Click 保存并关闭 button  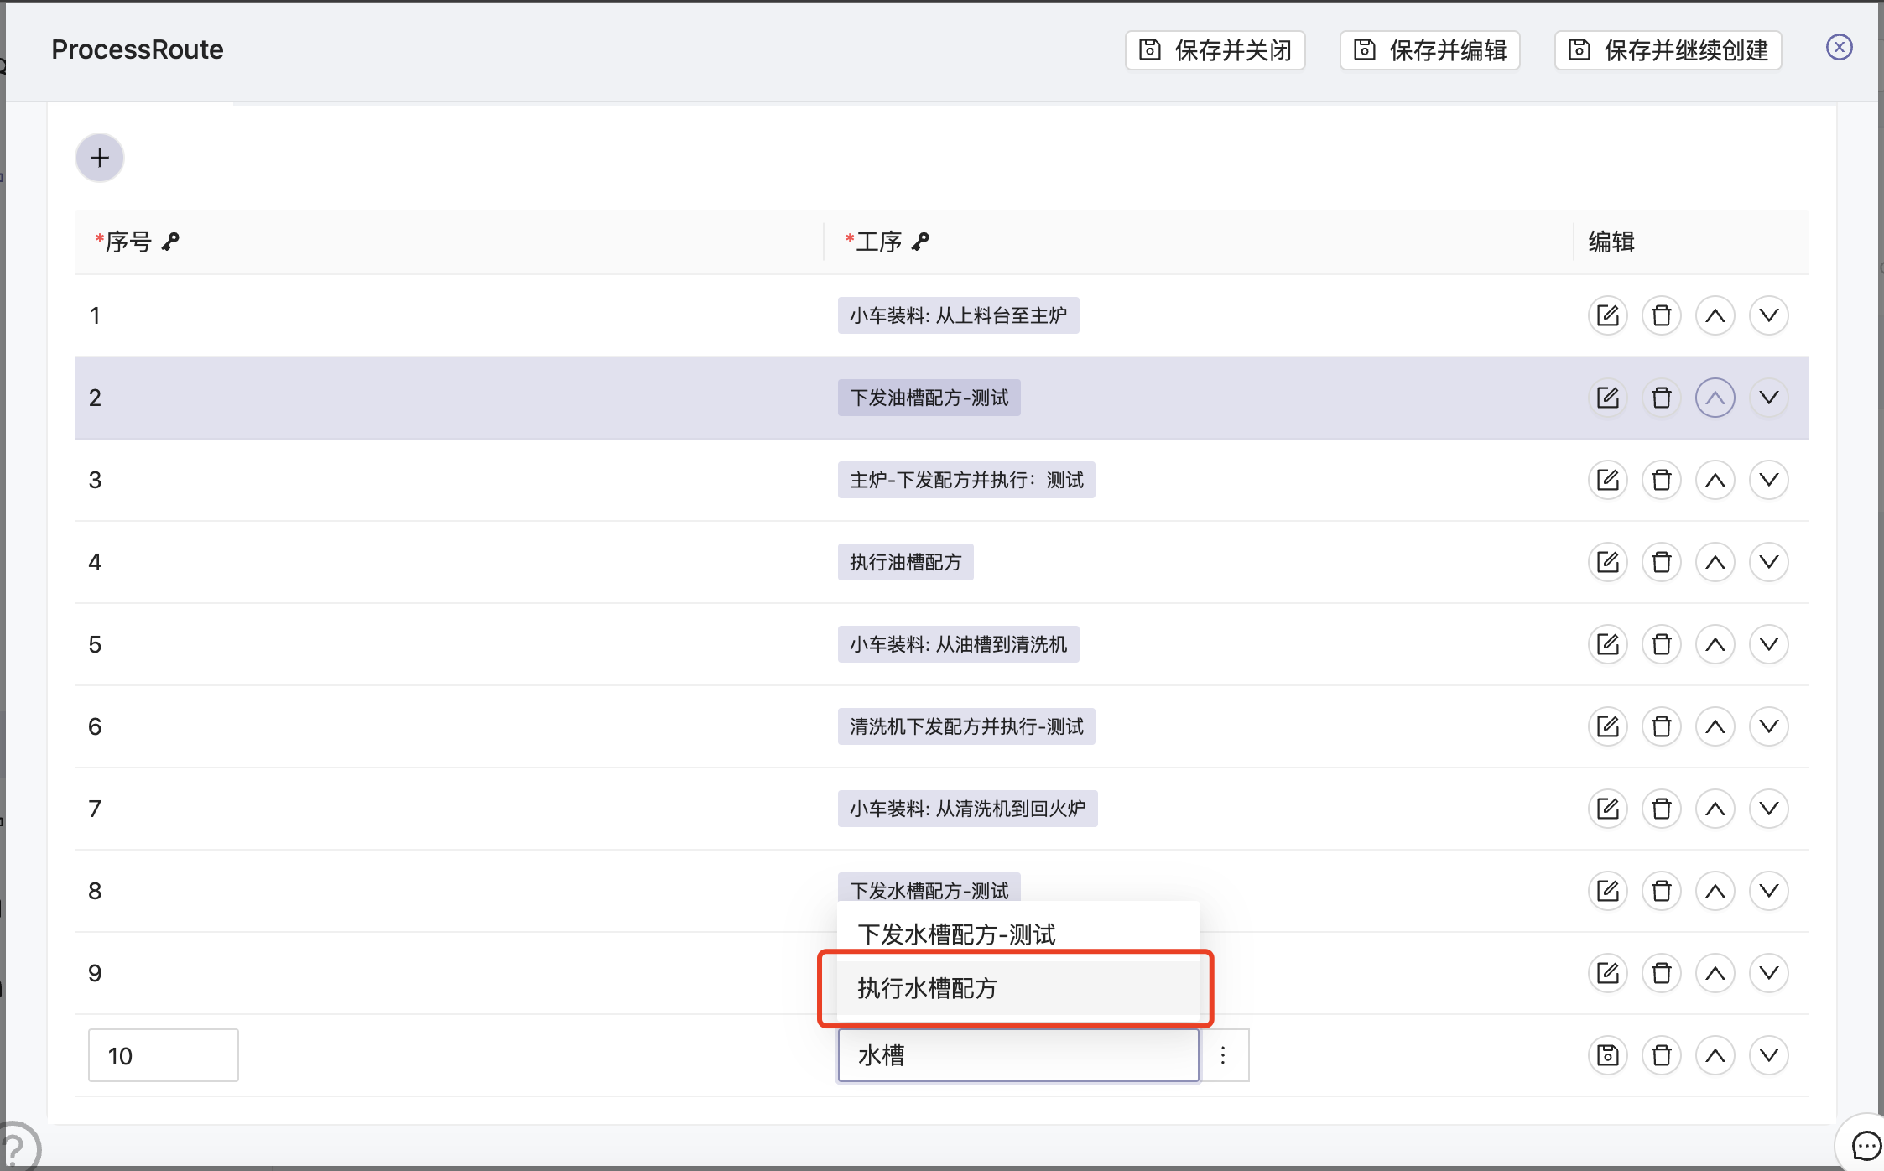1215,50
